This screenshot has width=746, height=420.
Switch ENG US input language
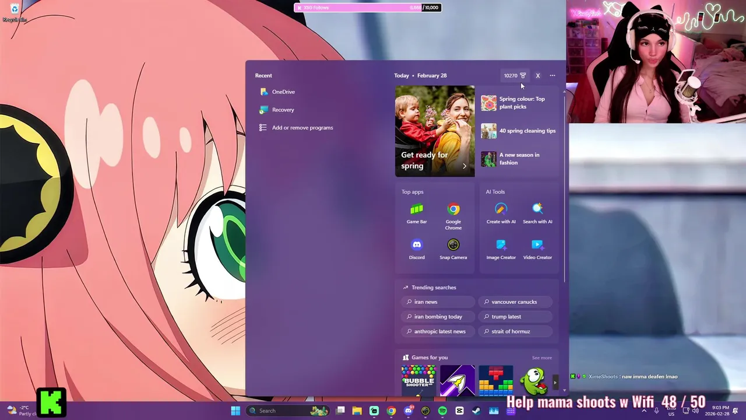tap(671, 411)
